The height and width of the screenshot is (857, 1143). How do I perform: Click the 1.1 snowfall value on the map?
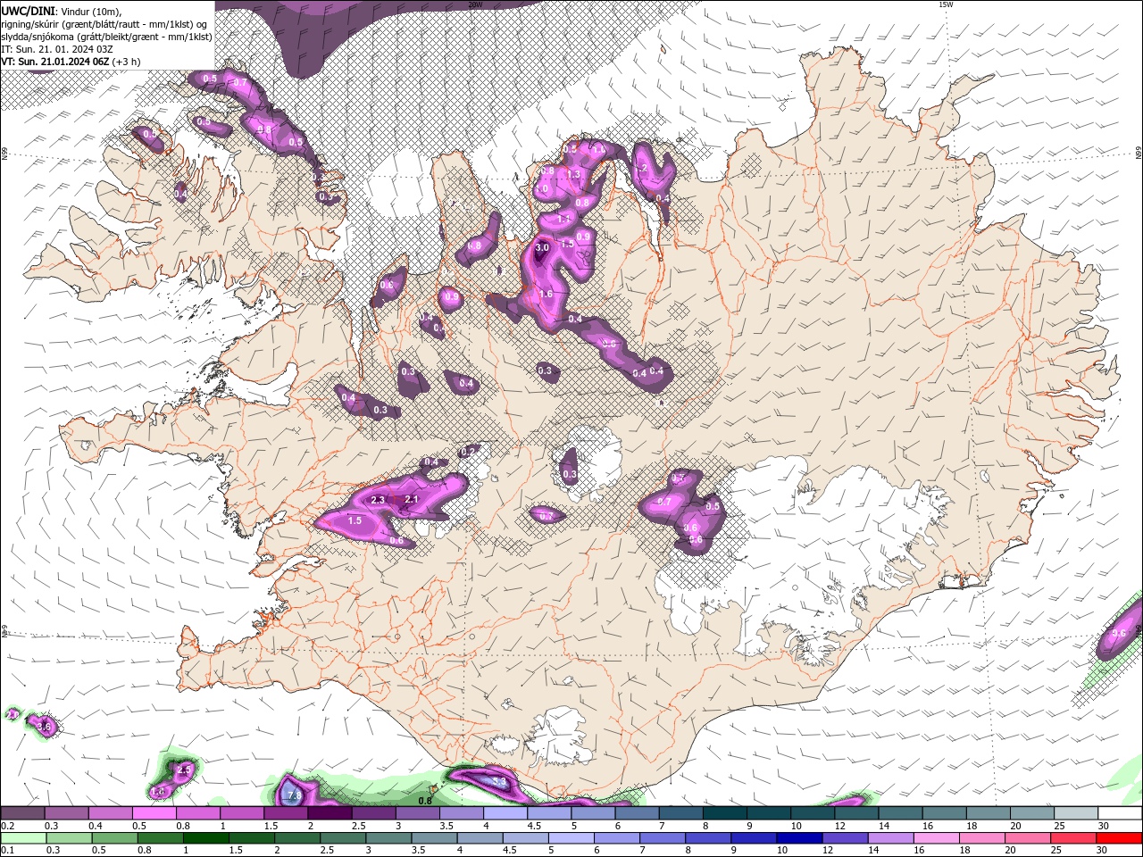pos(563,219)
